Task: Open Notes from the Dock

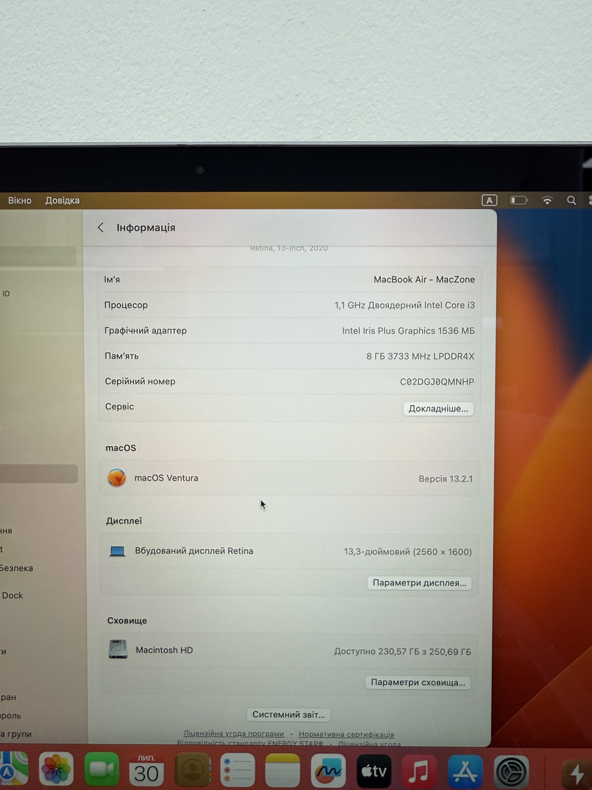Action: (283, 770)
